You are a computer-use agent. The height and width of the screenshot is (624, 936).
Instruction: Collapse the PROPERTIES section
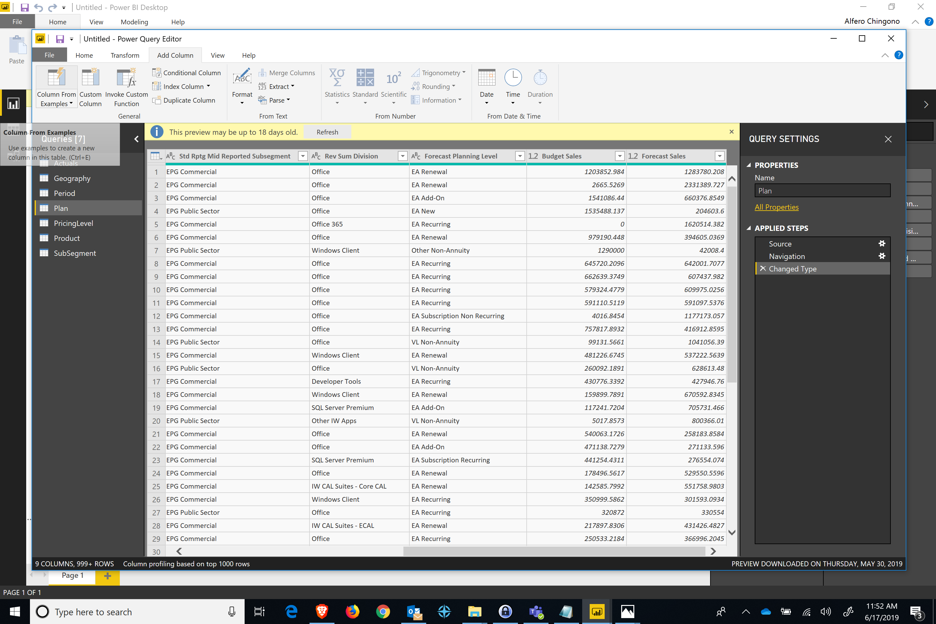748,165
